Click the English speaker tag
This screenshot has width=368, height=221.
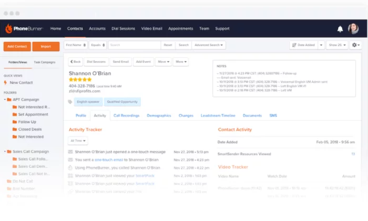[x=88, y=102]
